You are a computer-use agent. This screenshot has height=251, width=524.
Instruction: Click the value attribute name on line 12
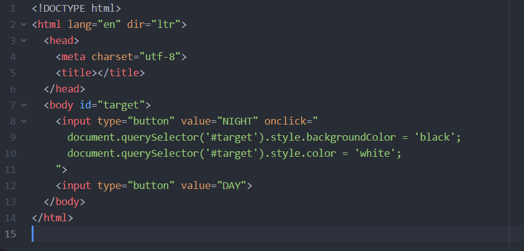click(x=196, y=185)
